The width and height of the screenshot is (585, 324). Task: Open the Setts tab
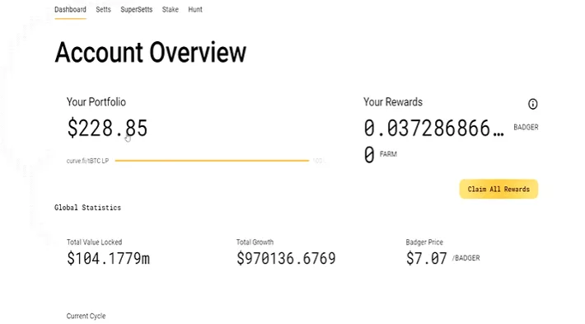click(x=103, y=10)
